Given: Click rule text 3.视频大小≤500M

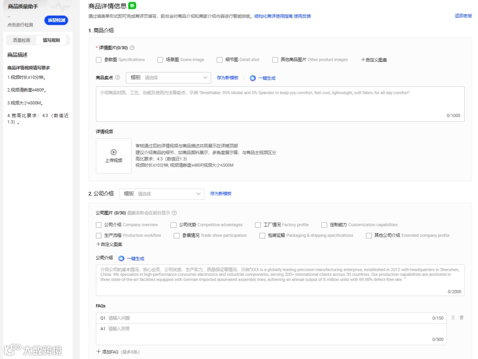Looking at the screenshot, I should pos(25,103).
